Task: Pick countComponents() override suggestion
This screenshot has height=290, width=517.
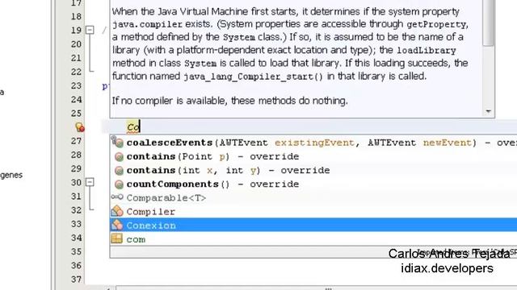Action: (313, 184)
